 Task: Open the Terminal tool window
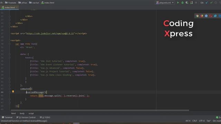pos(7,117)
